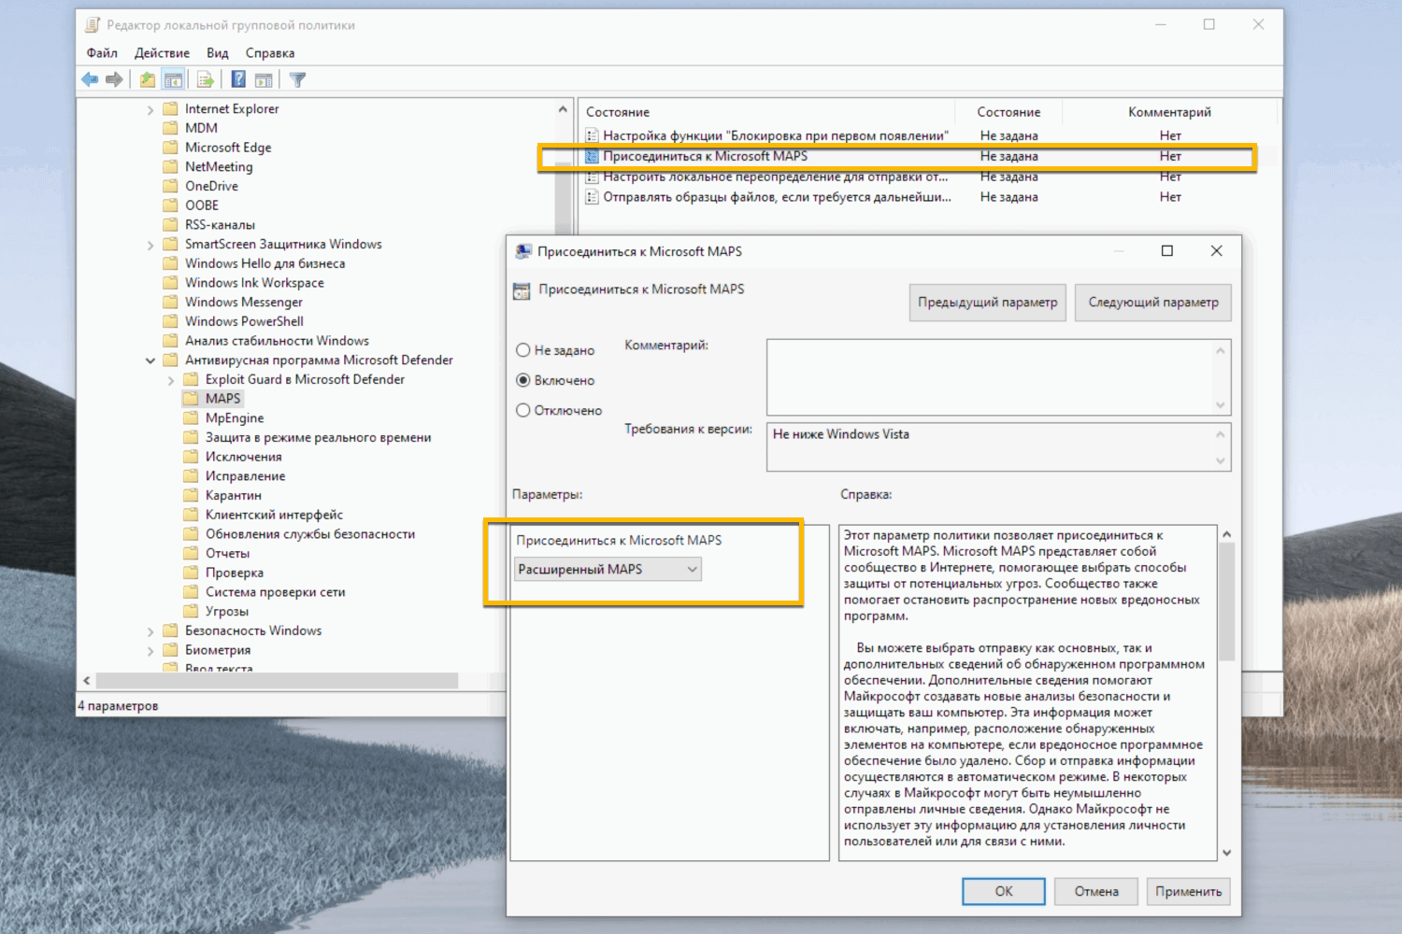Open help via the question mark toolbar icon
Screen dimensions: 1402x934
point(238,79)
